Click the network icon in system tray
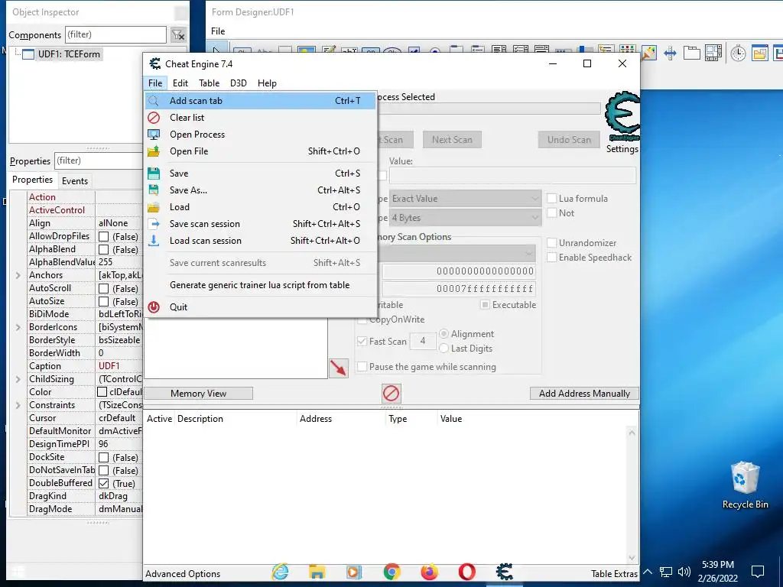 [666, 572]
